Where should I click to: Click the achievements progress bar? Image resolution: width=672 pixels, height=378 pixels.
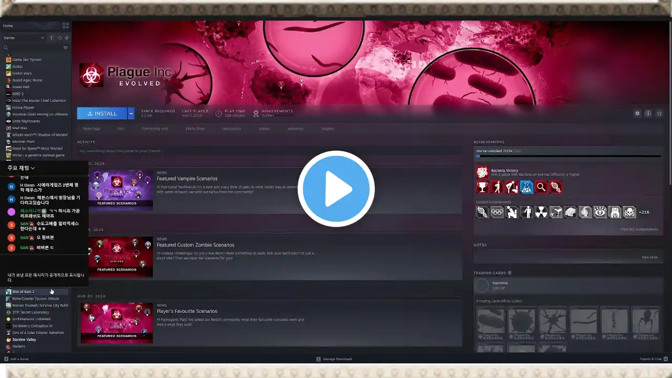click(568, 156)
